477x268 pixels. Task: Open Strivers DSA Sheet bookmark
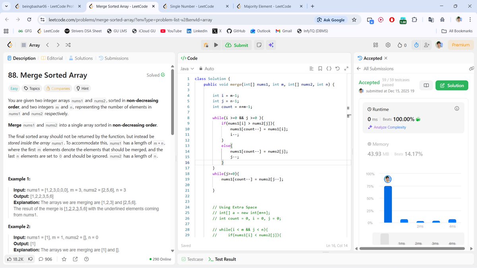(83, 31)
